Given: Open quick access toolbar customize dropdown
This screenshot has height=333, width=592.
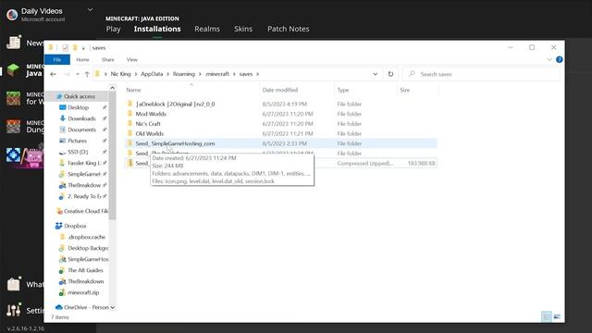Looking at the screenshot, I should [83, 48].
